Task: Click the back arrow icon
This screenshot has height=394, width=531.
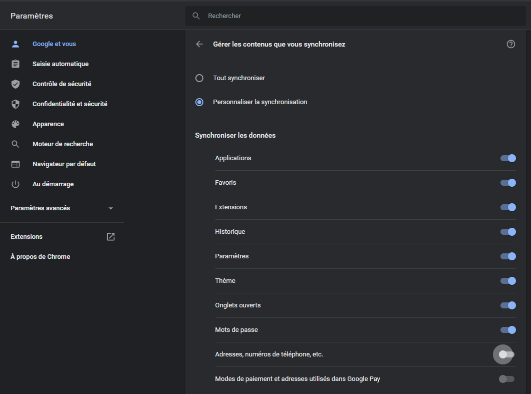Action: 199,44
